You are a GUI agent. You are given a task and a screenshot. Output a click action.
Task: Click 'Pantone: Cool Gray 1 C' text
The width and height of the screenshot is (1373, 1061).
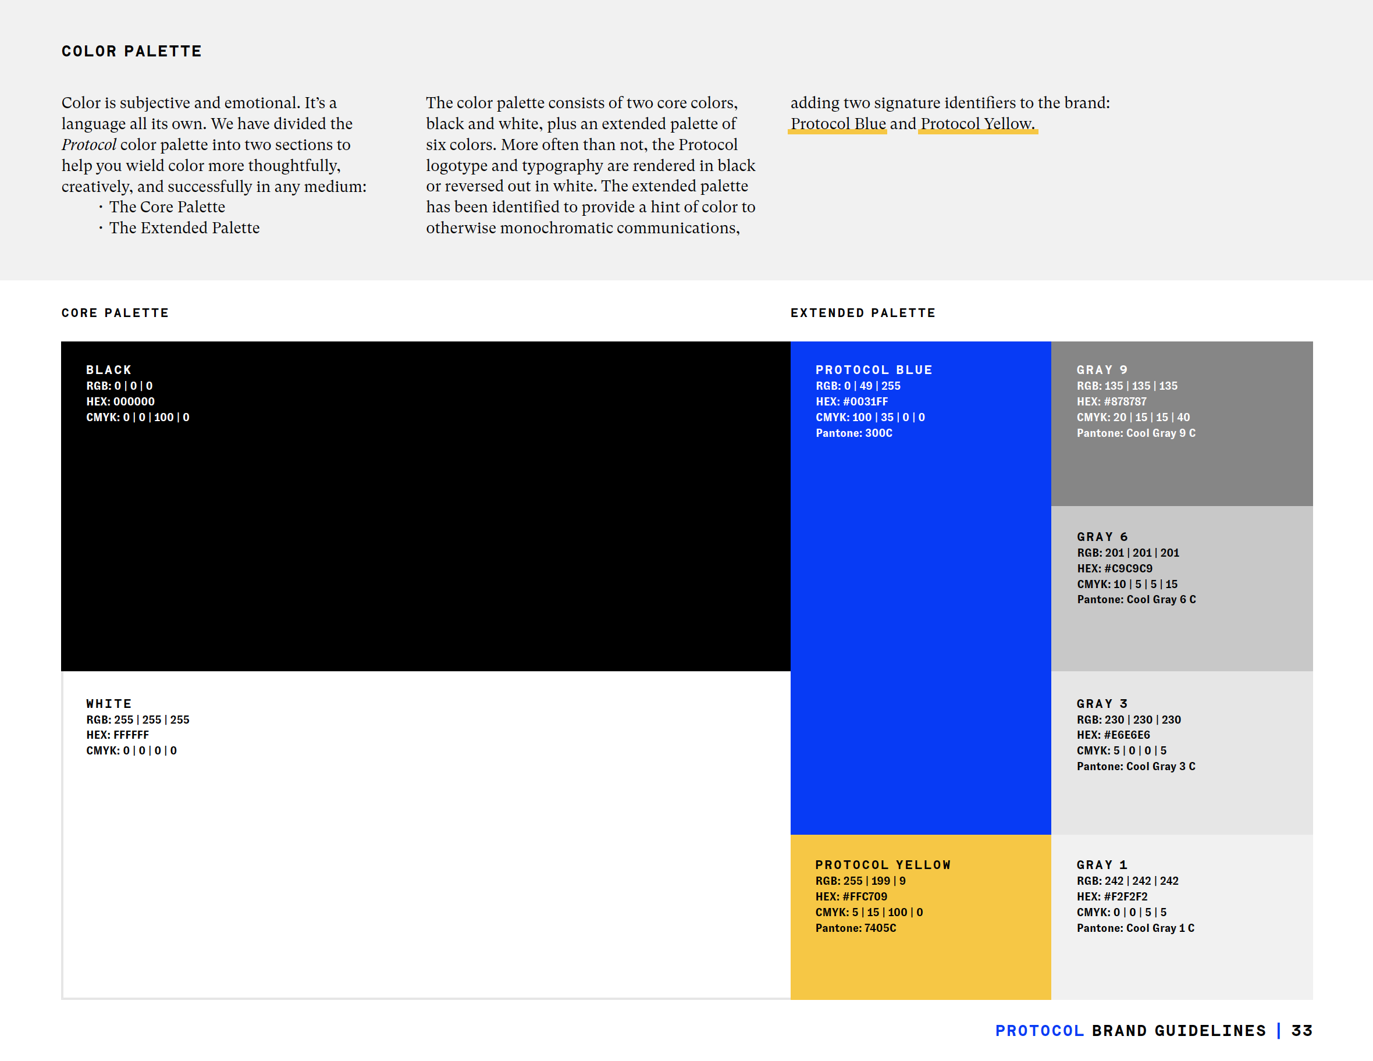(1136, 928)
